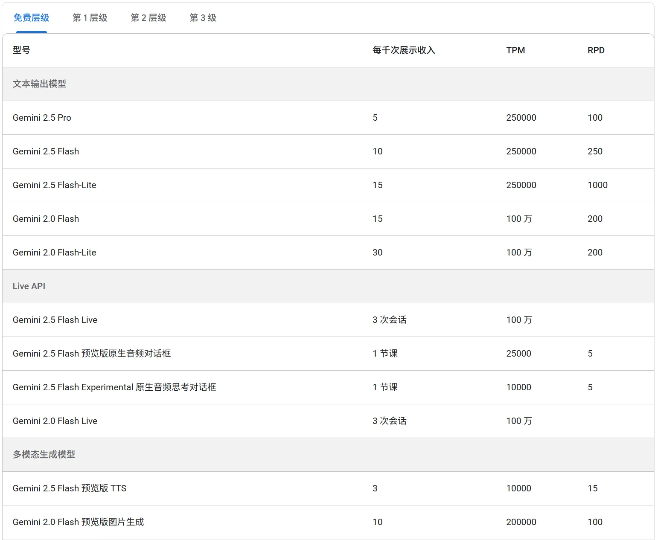This screenshot has height=540, width=658.
Task: Select Gemini 2.5 Flash Live row name
Action: click(55, 320)
